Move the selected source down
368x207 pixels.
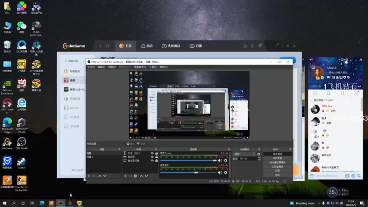coord(146,176)
